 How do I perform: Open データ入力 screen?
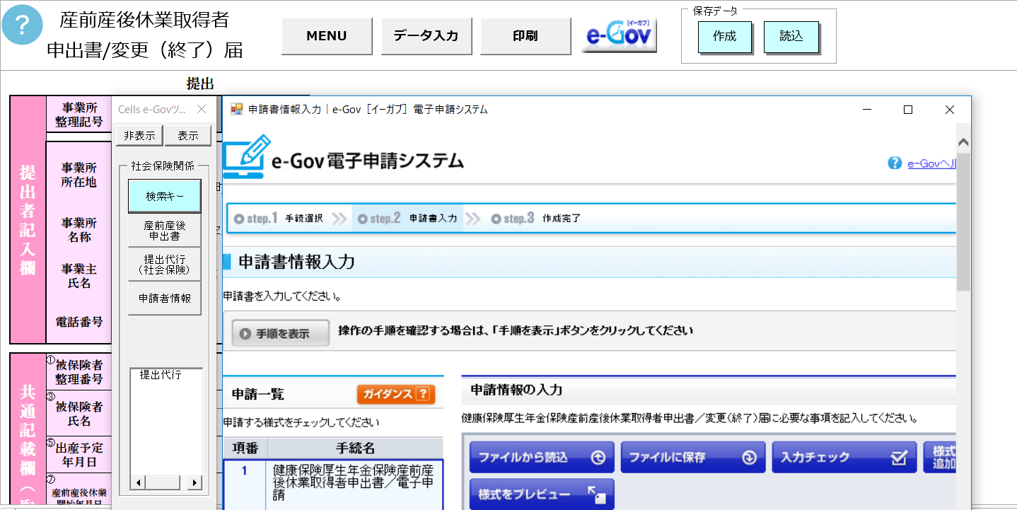point(426,35)
